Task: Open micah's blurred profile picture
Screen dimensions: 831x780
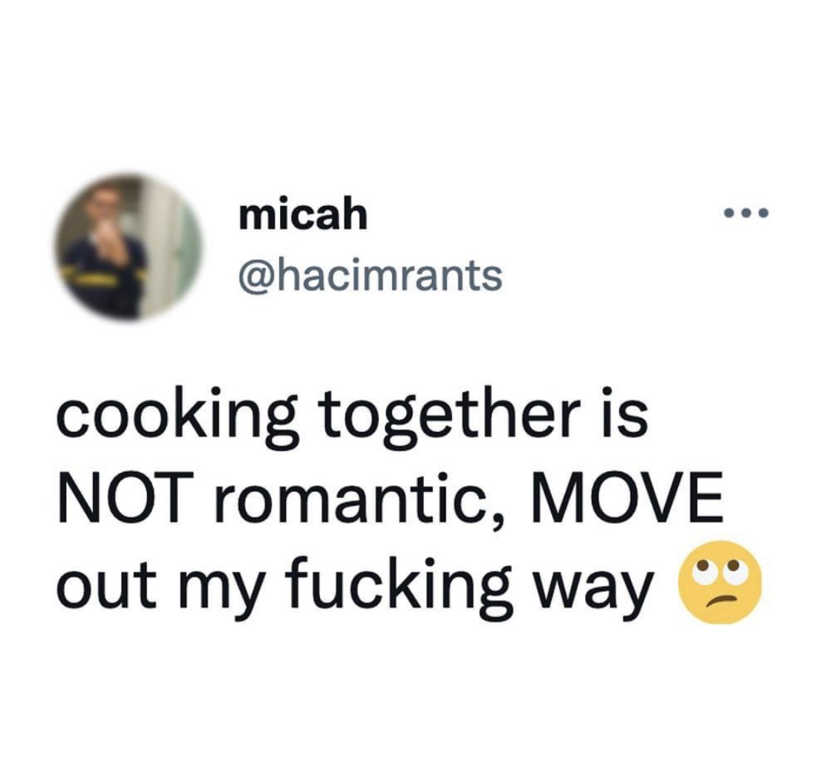Action: pyautogui.click(x=129, y=247)
